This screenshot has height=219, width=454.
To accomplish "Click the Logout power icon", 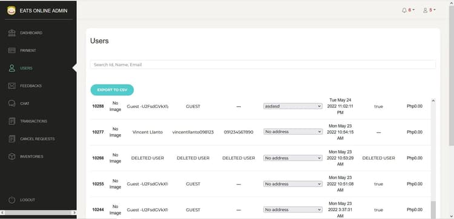I will click(x=12, y=200).
